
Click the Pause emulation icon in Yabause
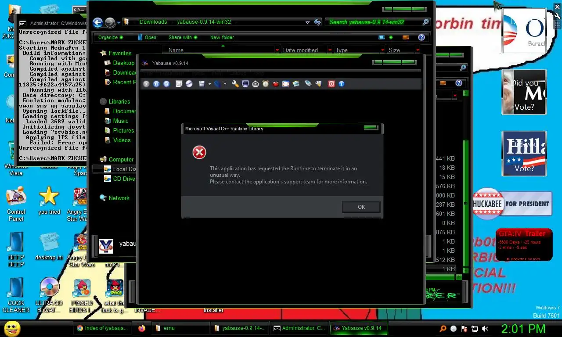coord(156,84)
